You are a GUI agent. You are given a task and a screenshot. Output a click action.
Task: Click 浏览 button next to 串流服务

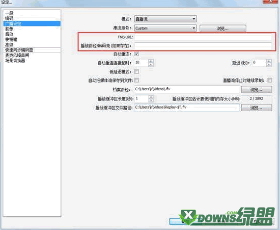(222, 28)
